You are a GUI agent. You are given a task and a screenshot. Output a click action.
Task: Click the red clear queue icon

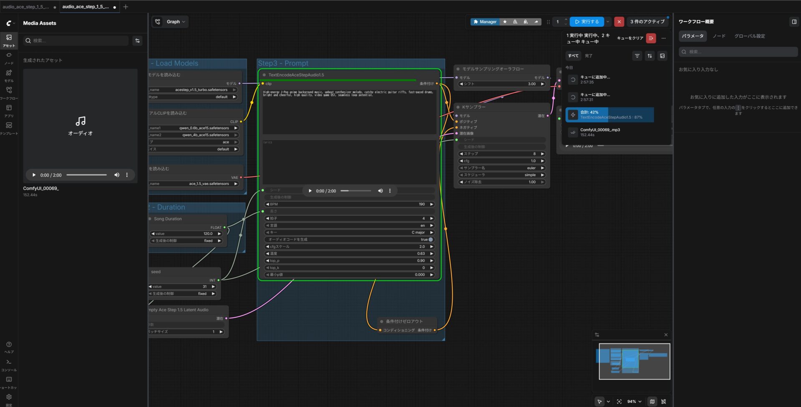[651, 38]
